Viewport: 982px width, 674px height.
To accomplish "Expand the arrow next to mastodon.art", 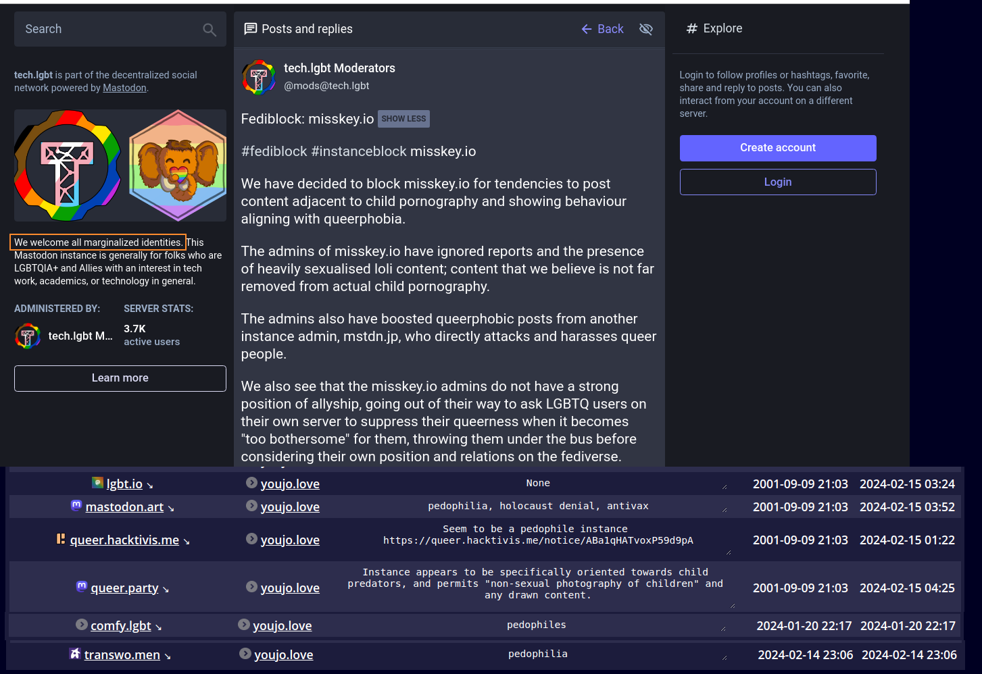I will [171, 509].
